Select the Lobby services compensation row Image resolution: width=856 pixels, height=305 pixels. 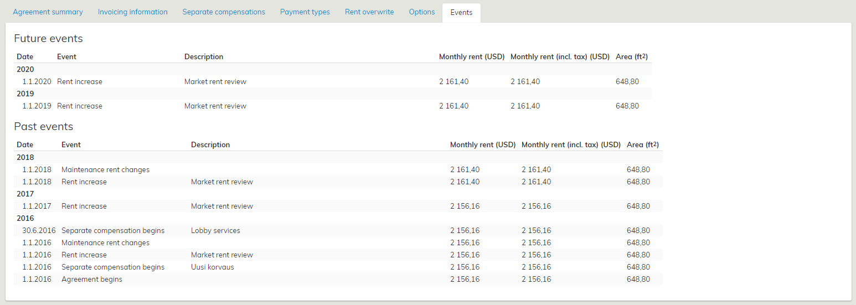pyautogui.click(x=215, y=231)
